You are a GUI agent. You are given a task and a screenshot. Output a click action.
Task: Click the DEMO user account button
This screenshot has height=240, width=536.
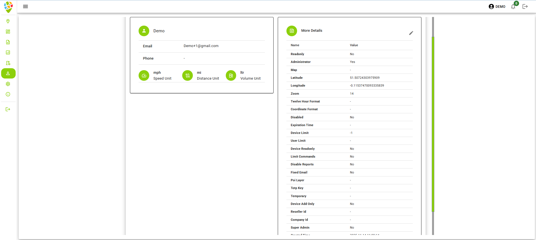(x=497, y=6)
